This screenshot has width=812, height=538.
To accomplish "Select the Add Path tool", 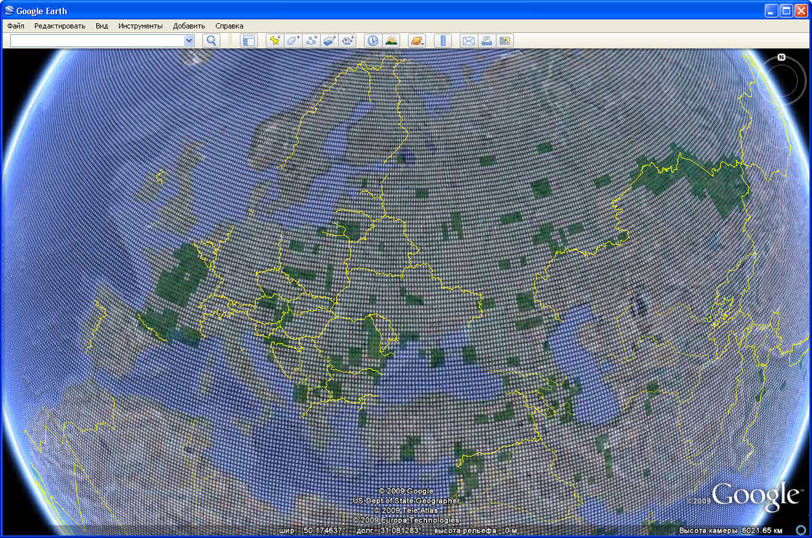I will (312, 41).
